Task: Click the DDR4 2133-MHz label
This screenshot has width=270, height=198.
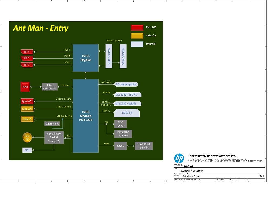Action: point(114,41)
